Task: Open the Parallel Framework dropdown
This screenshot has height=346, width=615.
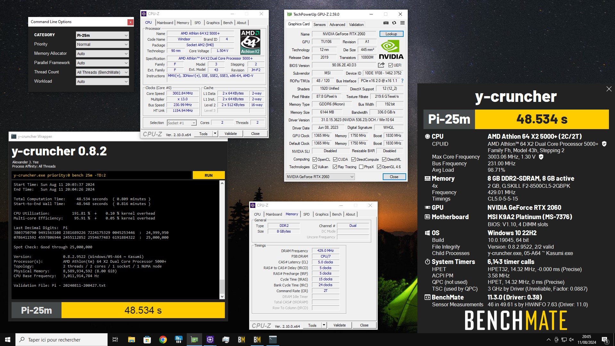Action: [102, 63]
